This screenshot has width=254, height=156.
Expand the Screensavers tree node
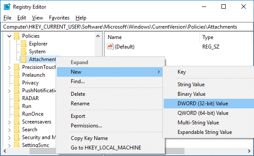click(x=10, y=122)
